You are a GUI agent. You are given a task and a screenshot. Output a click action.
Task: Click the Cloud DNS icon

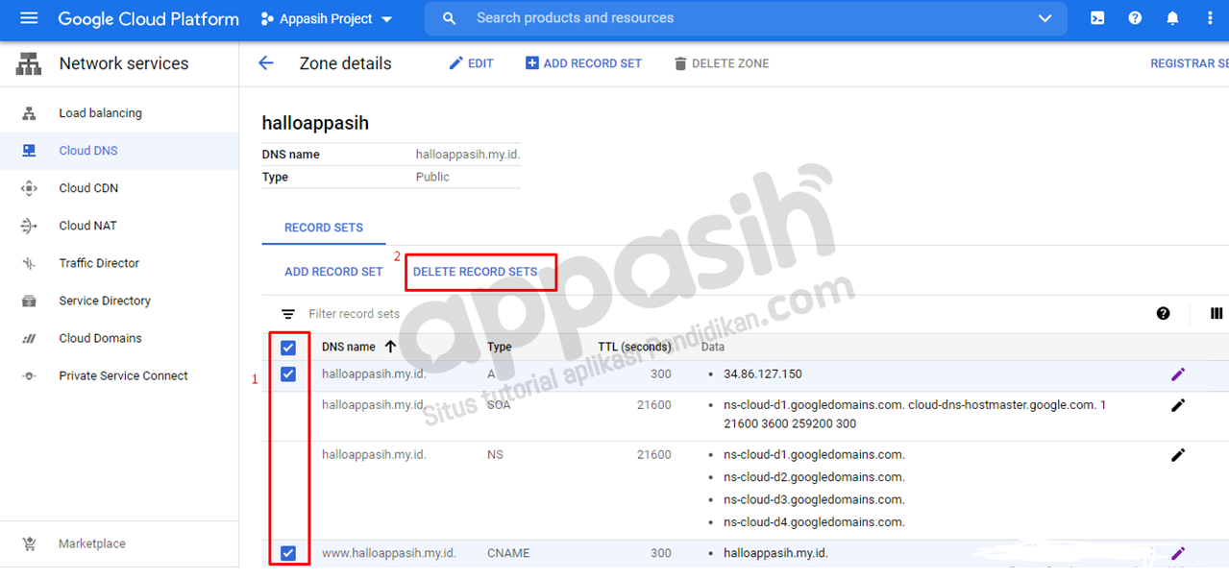coord(29,151)
